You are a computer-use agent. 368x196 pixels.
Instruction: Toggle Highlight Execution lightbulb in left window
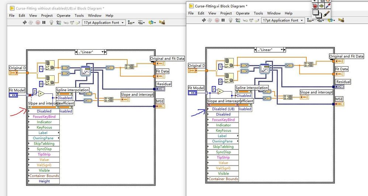(x=51, y=22)
